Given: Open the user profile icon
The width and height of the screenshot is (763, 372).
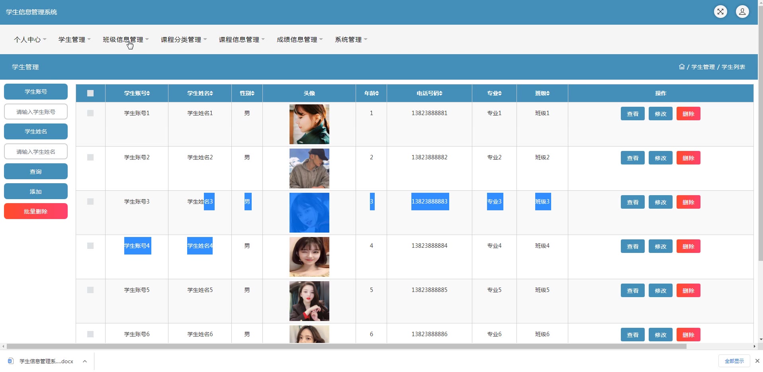Looking at the screenshot, I should click(742, 12).
